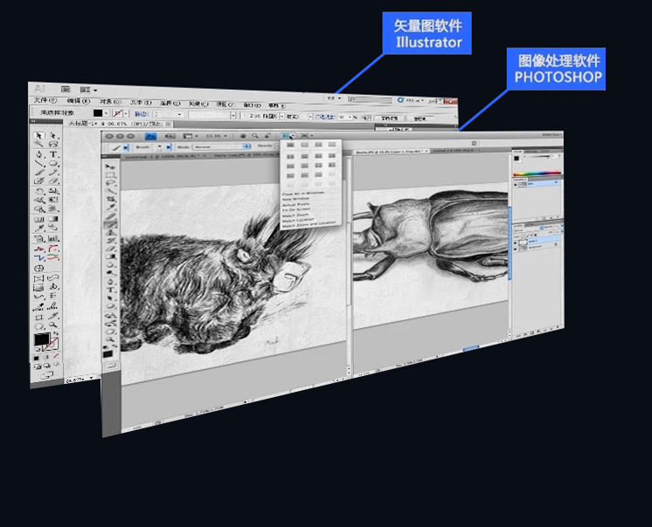Open Illustrator 编辑(E) menu

(x=78, y=101)
